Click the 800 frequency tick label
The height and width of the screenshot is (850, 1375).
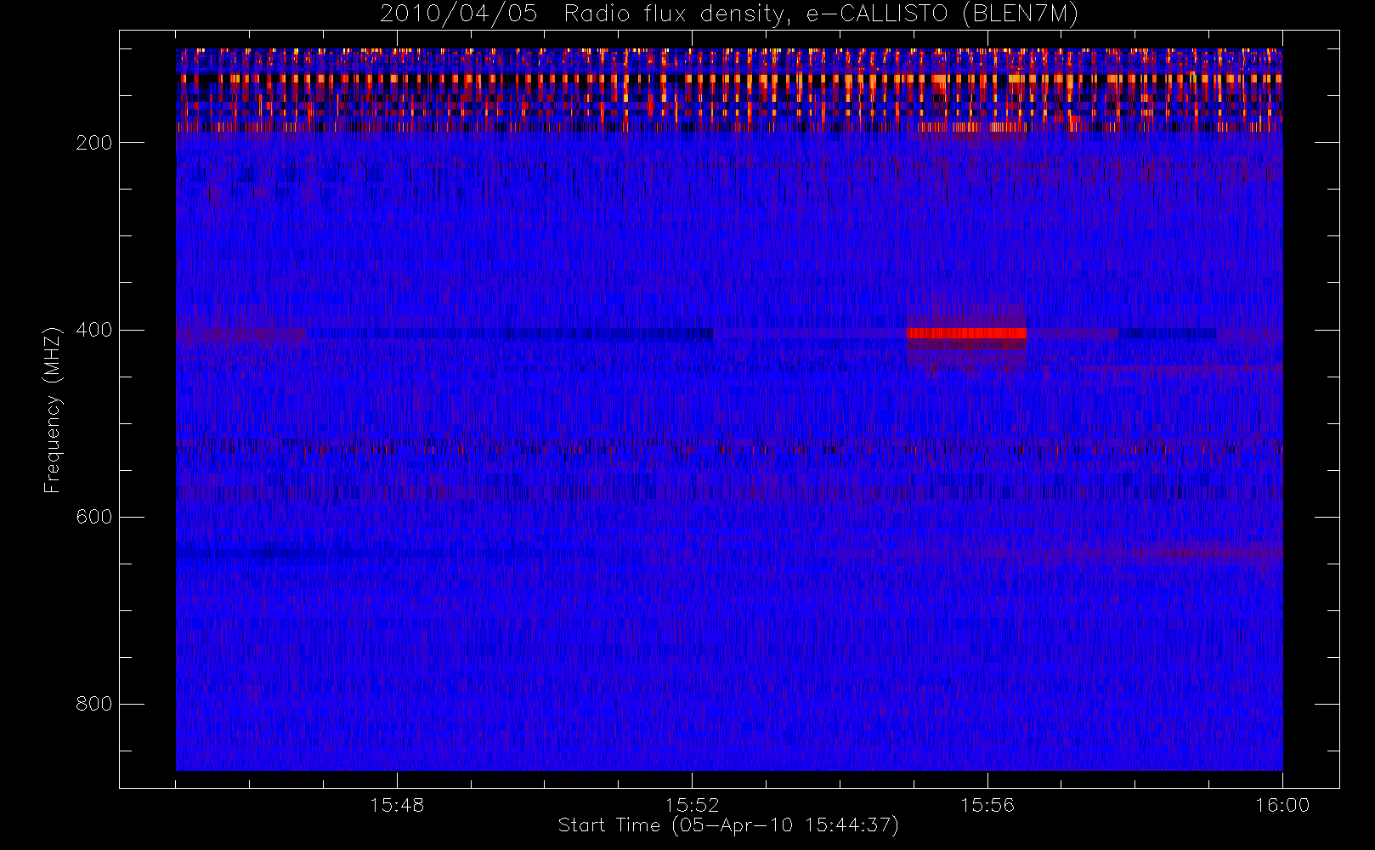[93, 704]
